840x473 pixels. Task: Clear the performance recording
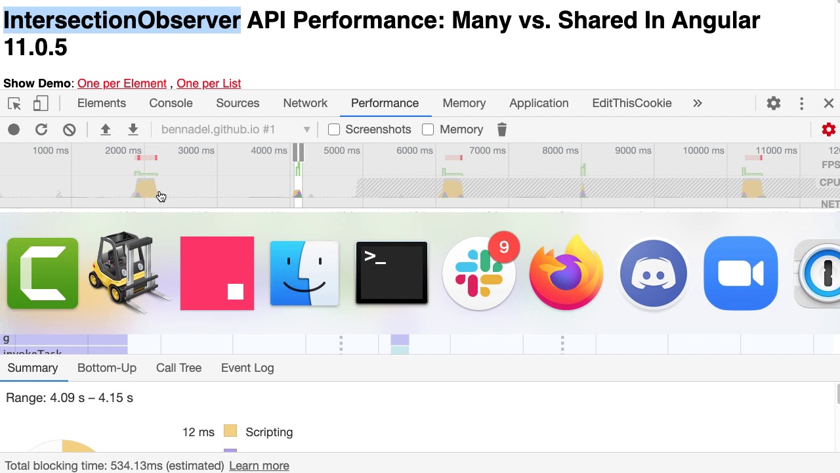[x=69, y=129]
